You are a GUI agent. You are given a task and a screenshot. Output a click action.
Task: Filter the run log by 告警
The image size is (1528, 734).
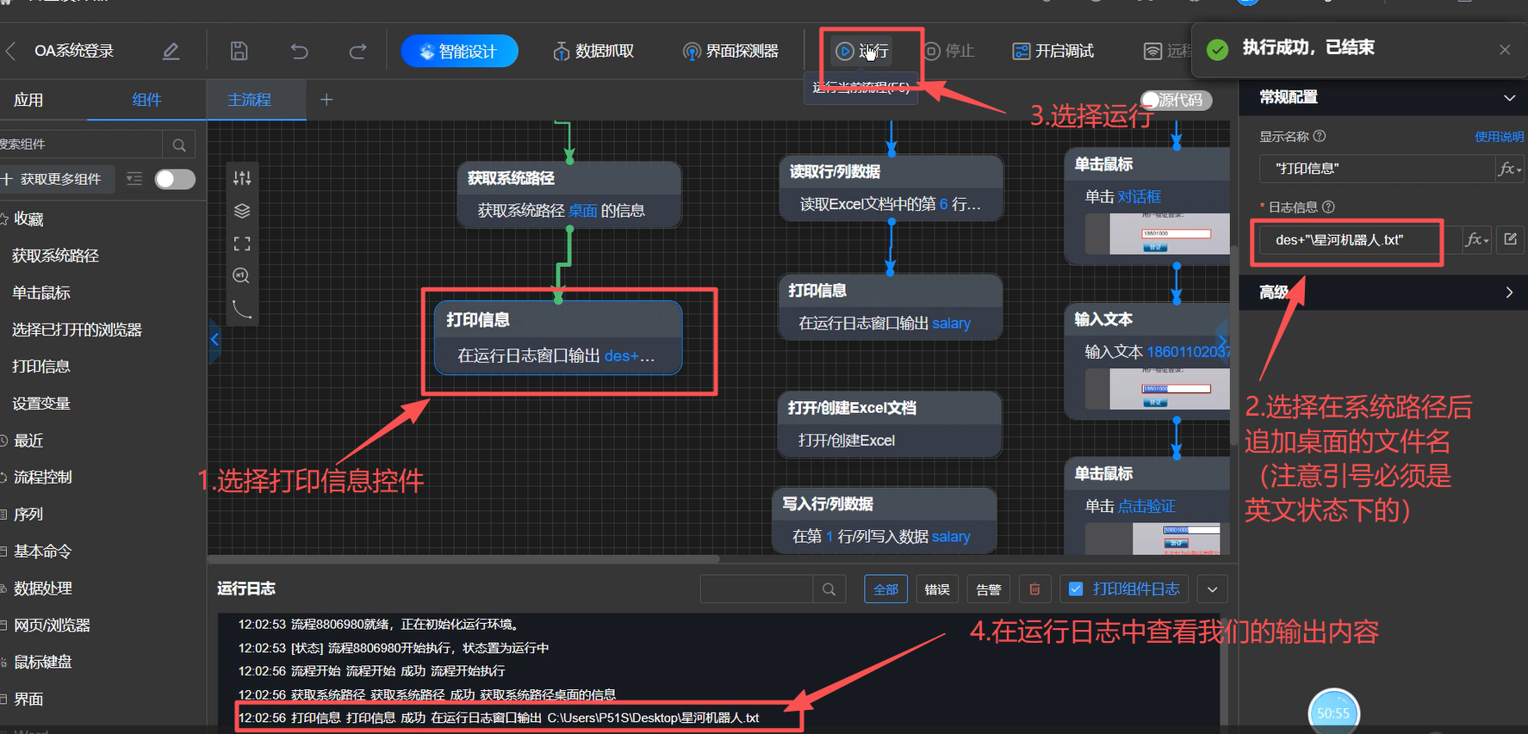(x=989, y=589)
